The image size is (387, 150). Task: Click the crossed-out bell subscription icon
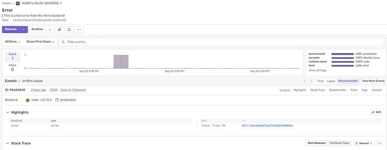[x=59, y=29]
